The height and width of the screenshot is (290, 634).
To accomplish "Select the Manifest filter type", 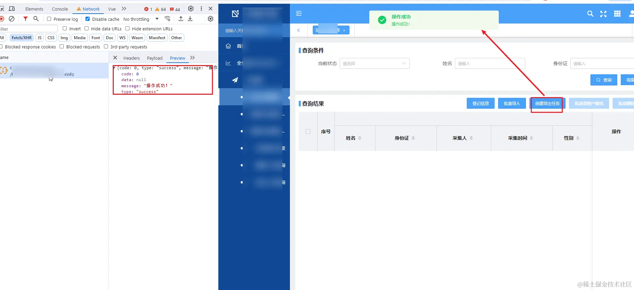I will click(x=157, y=38).
